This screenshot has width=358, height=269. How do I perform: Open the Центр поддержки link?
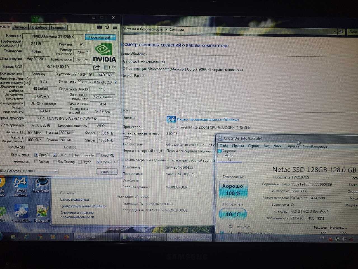[74, 200]
